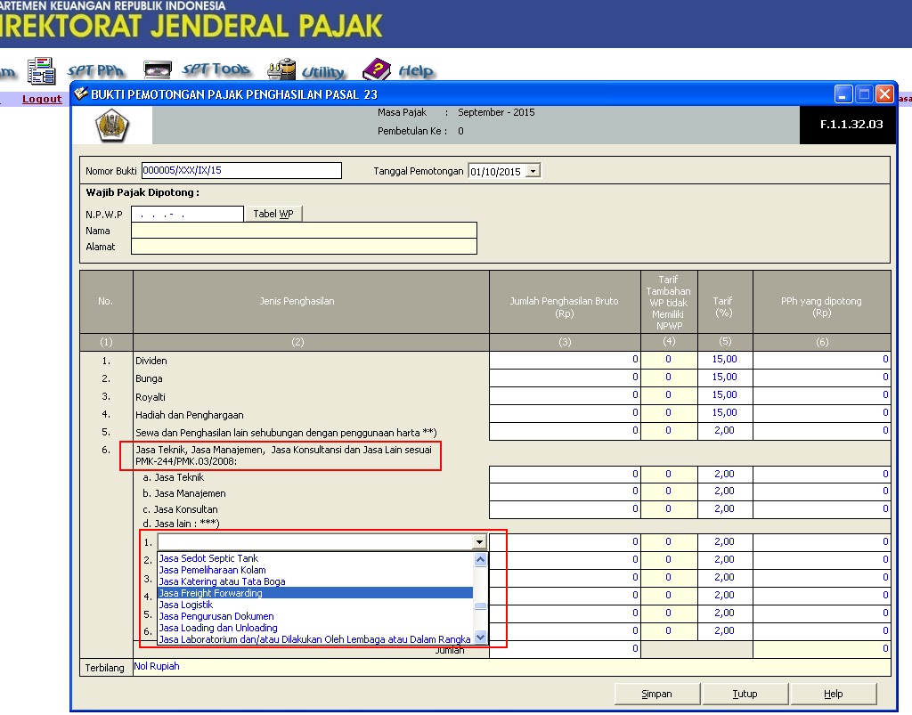
Task: Select Jasa Pemeliharaan Kolam option
Action: [315, 570]
